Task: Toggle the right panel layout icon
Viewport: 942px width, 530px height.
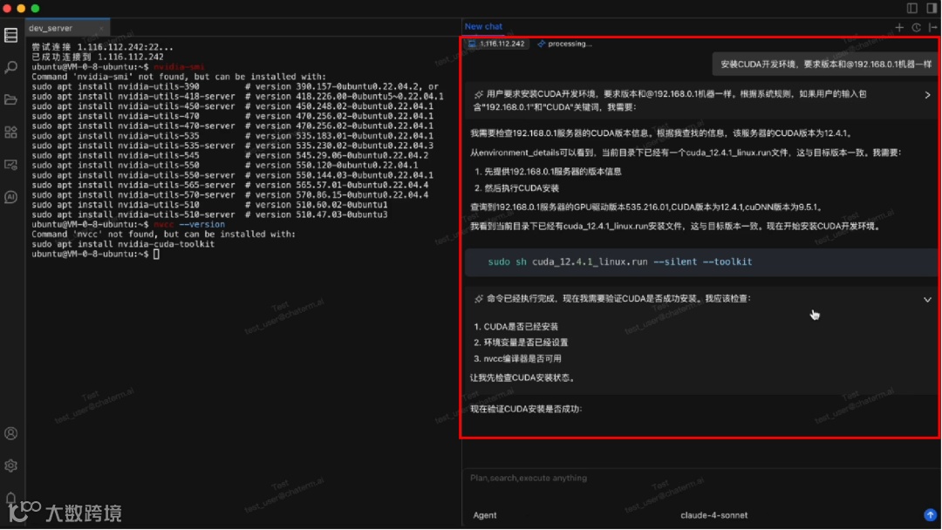Action: [932, 8]
